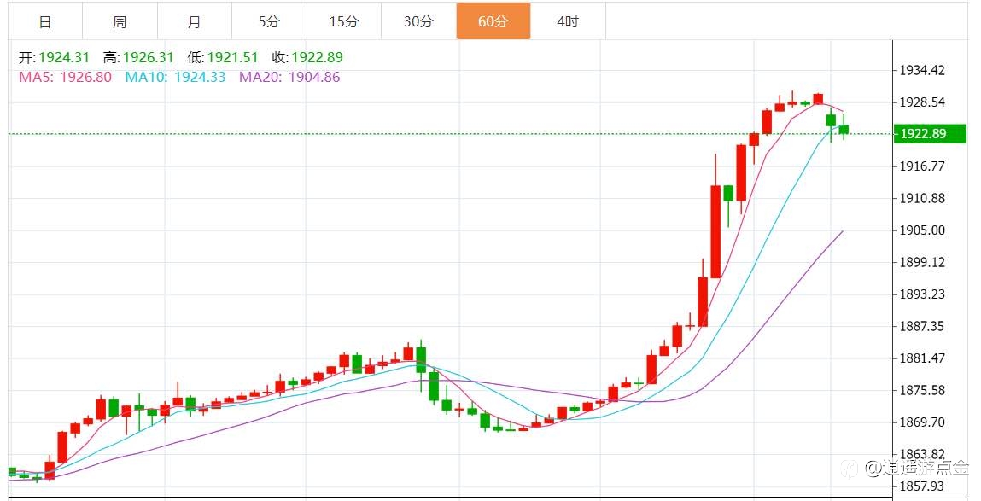Click the 1887.35 price axis label
This screenshot has width=981, height=501.
922,326
